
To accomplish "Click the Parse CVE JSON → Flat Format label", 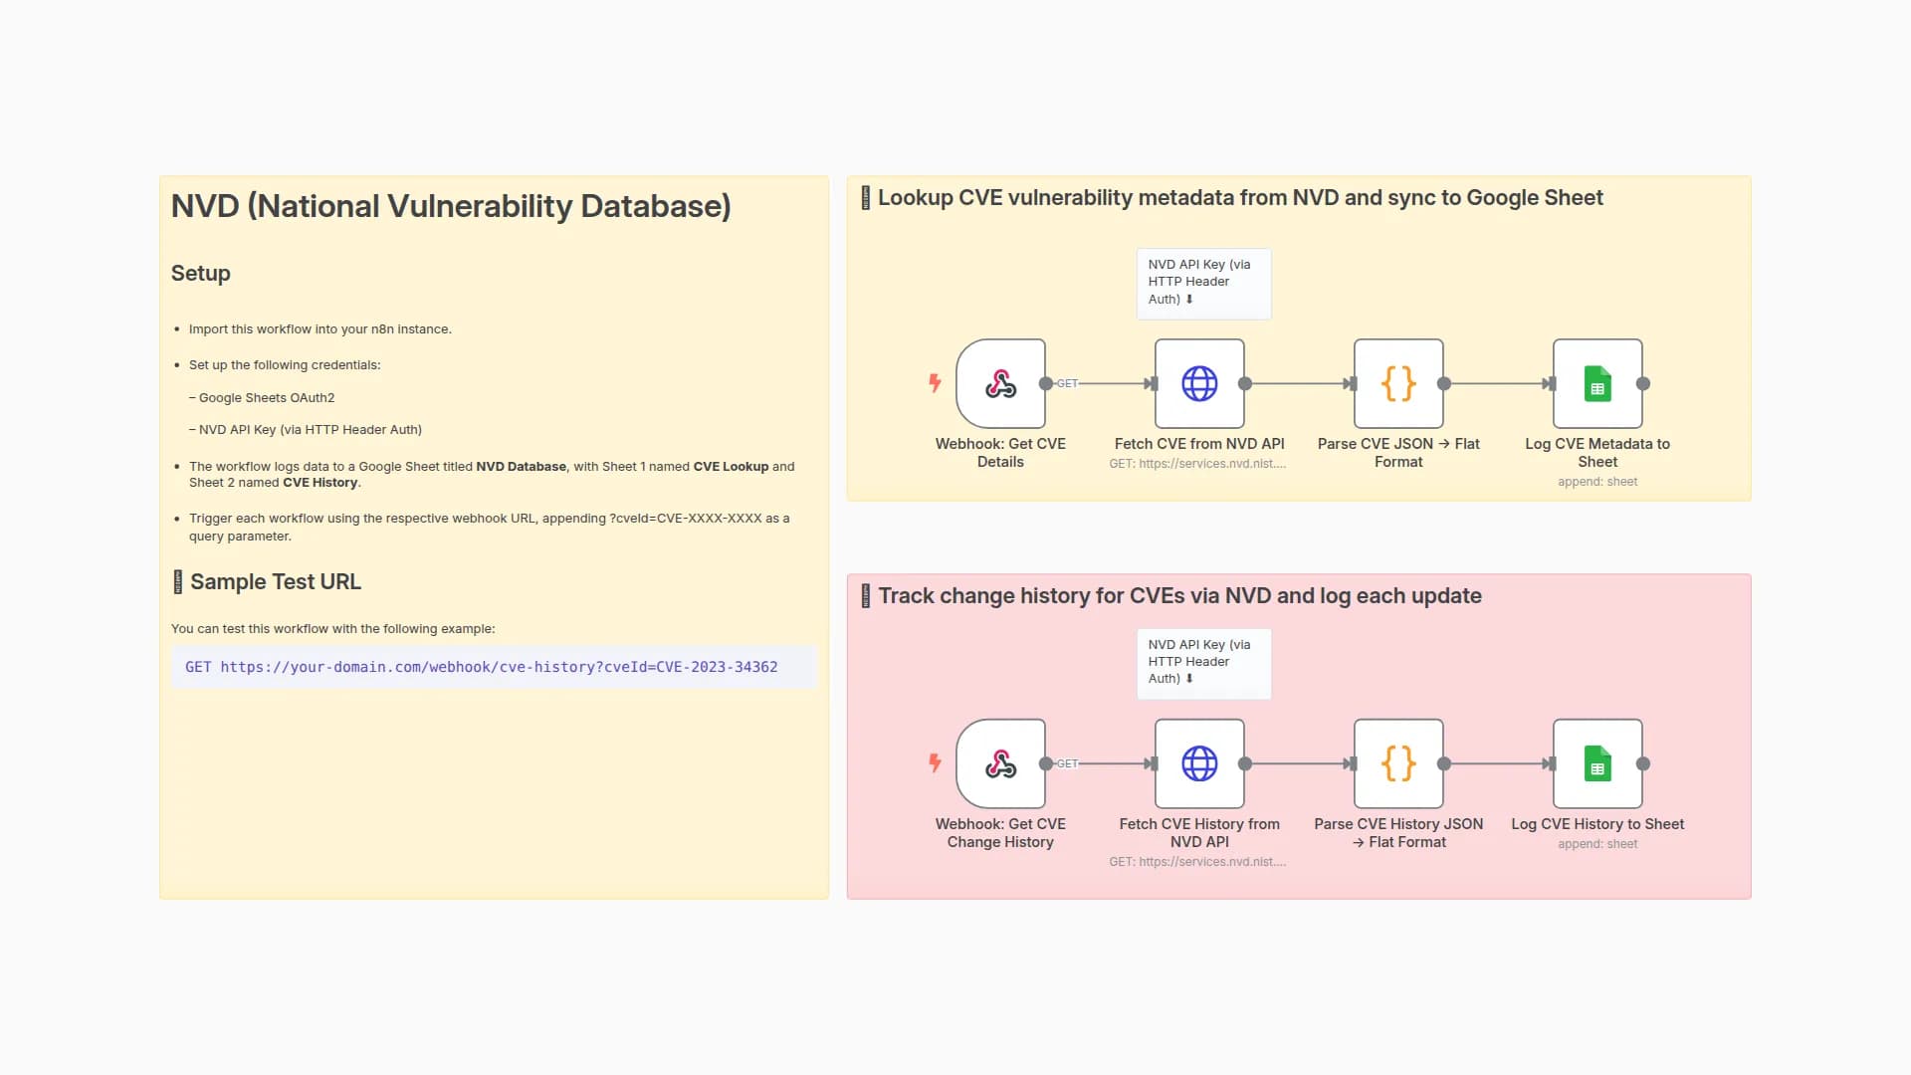I will (1398, 453).
